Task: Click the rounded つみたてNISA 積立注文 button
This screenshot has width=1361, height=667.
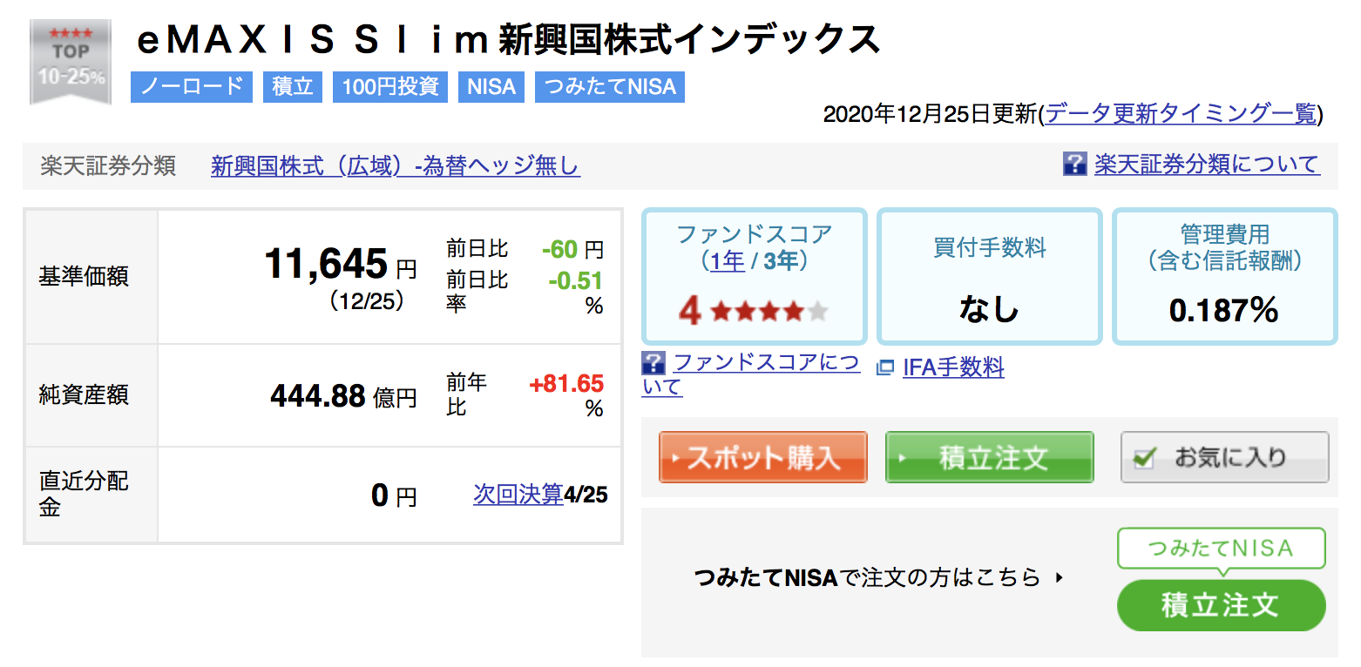Action: pos(1221,605)
